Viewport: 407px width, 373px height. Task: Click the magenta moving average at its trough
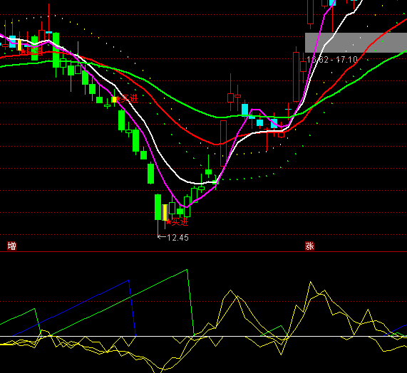point(186,207)
